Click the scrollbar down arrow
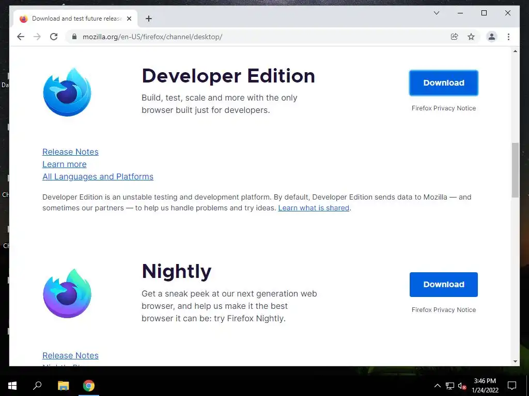 [x=515, y=361]
